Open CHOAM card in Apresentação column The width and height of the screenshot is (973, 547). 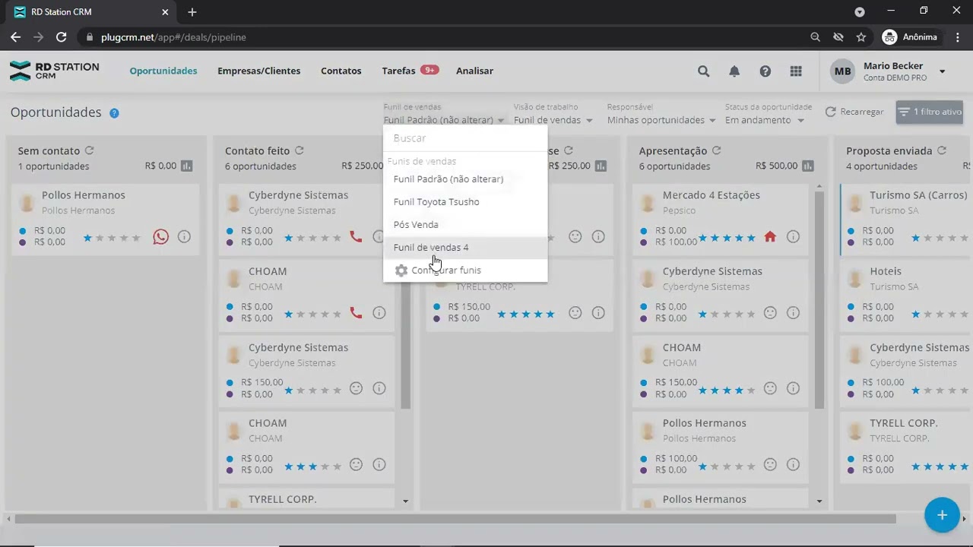point(721,372)
